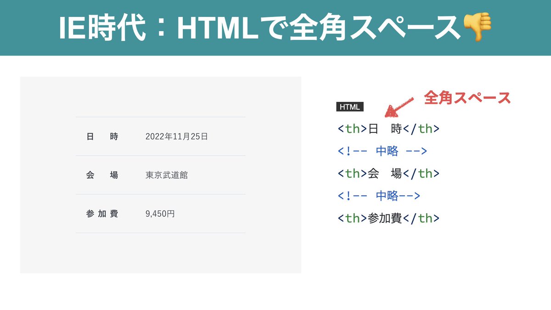Click the 9,450円 price field

pyautogui.click(x=159, y=213)
